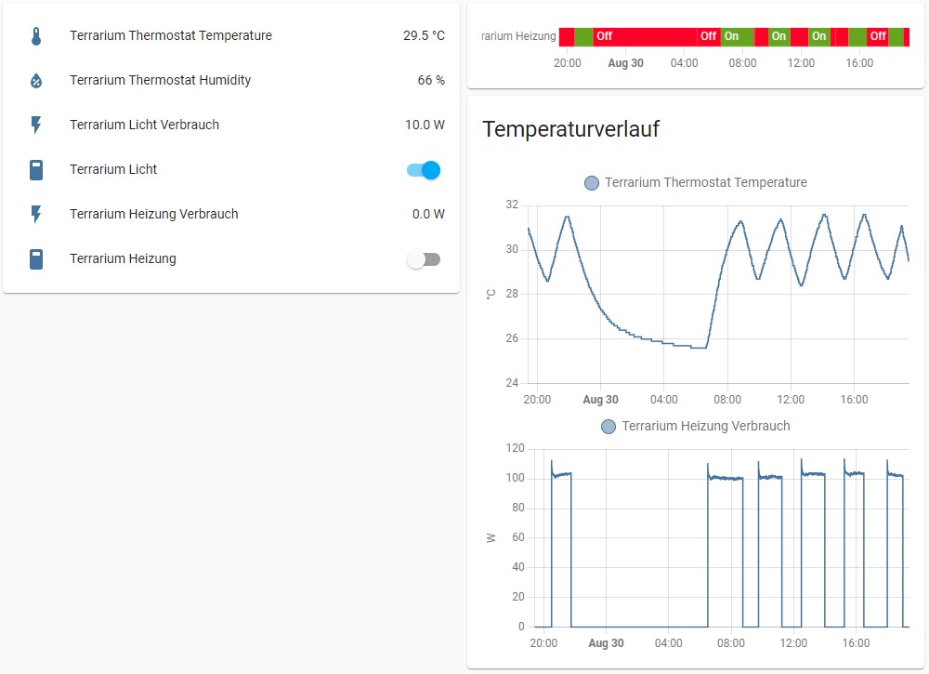Click the 0.0 W heating consumption value

pyautogui.click(x=428, y=214)
